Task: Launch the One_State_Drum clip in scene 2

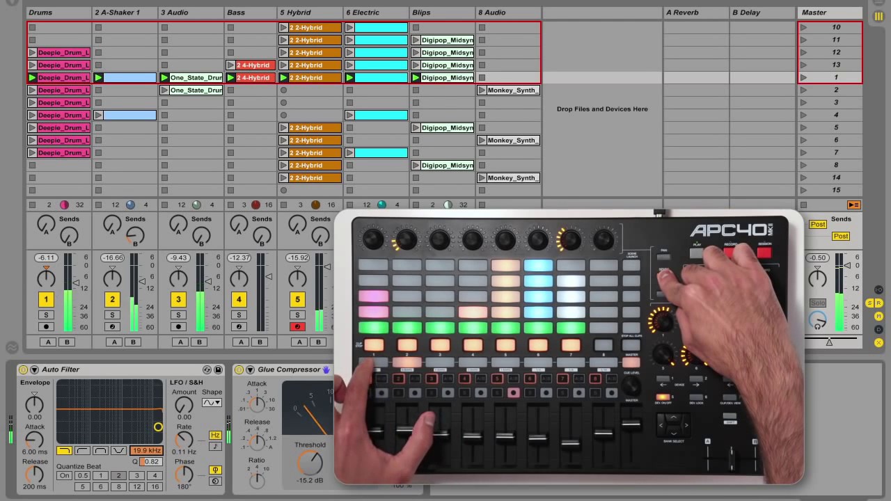Action: 166,90
